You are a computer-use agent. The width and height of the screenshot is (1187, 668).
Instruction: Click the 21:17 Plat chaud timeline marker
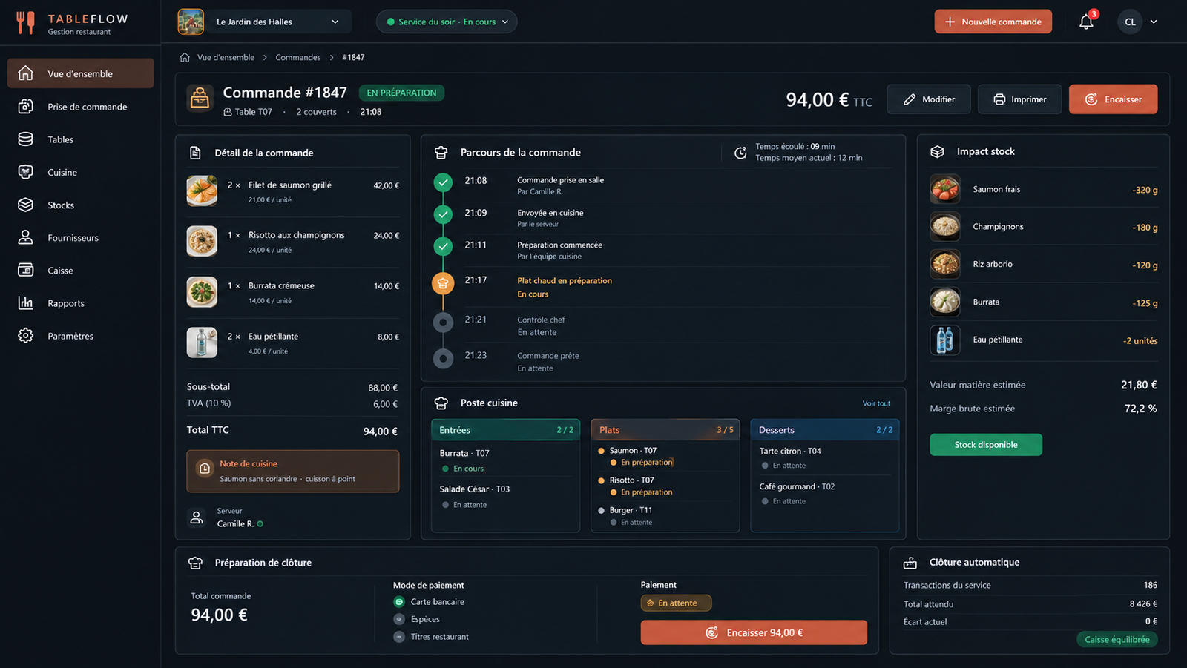click(443, 282)
